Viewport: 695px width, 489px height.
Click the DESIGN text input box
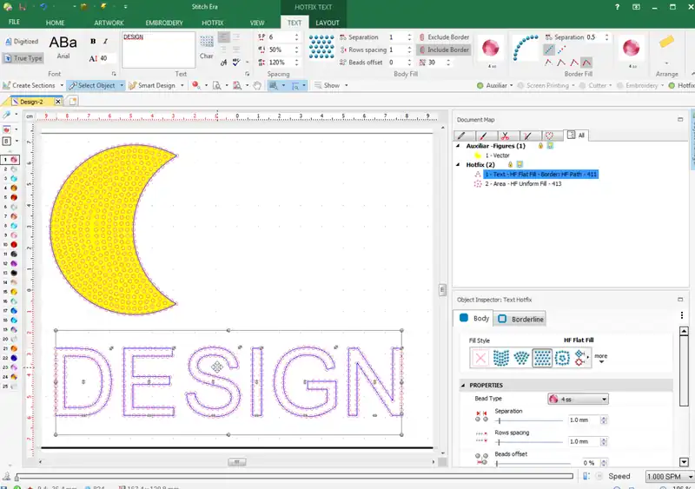pos(158,50)
